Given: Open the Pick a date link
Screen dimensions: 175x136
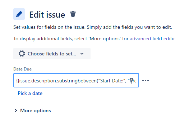Looking at the screenshot, I should 30,93.
